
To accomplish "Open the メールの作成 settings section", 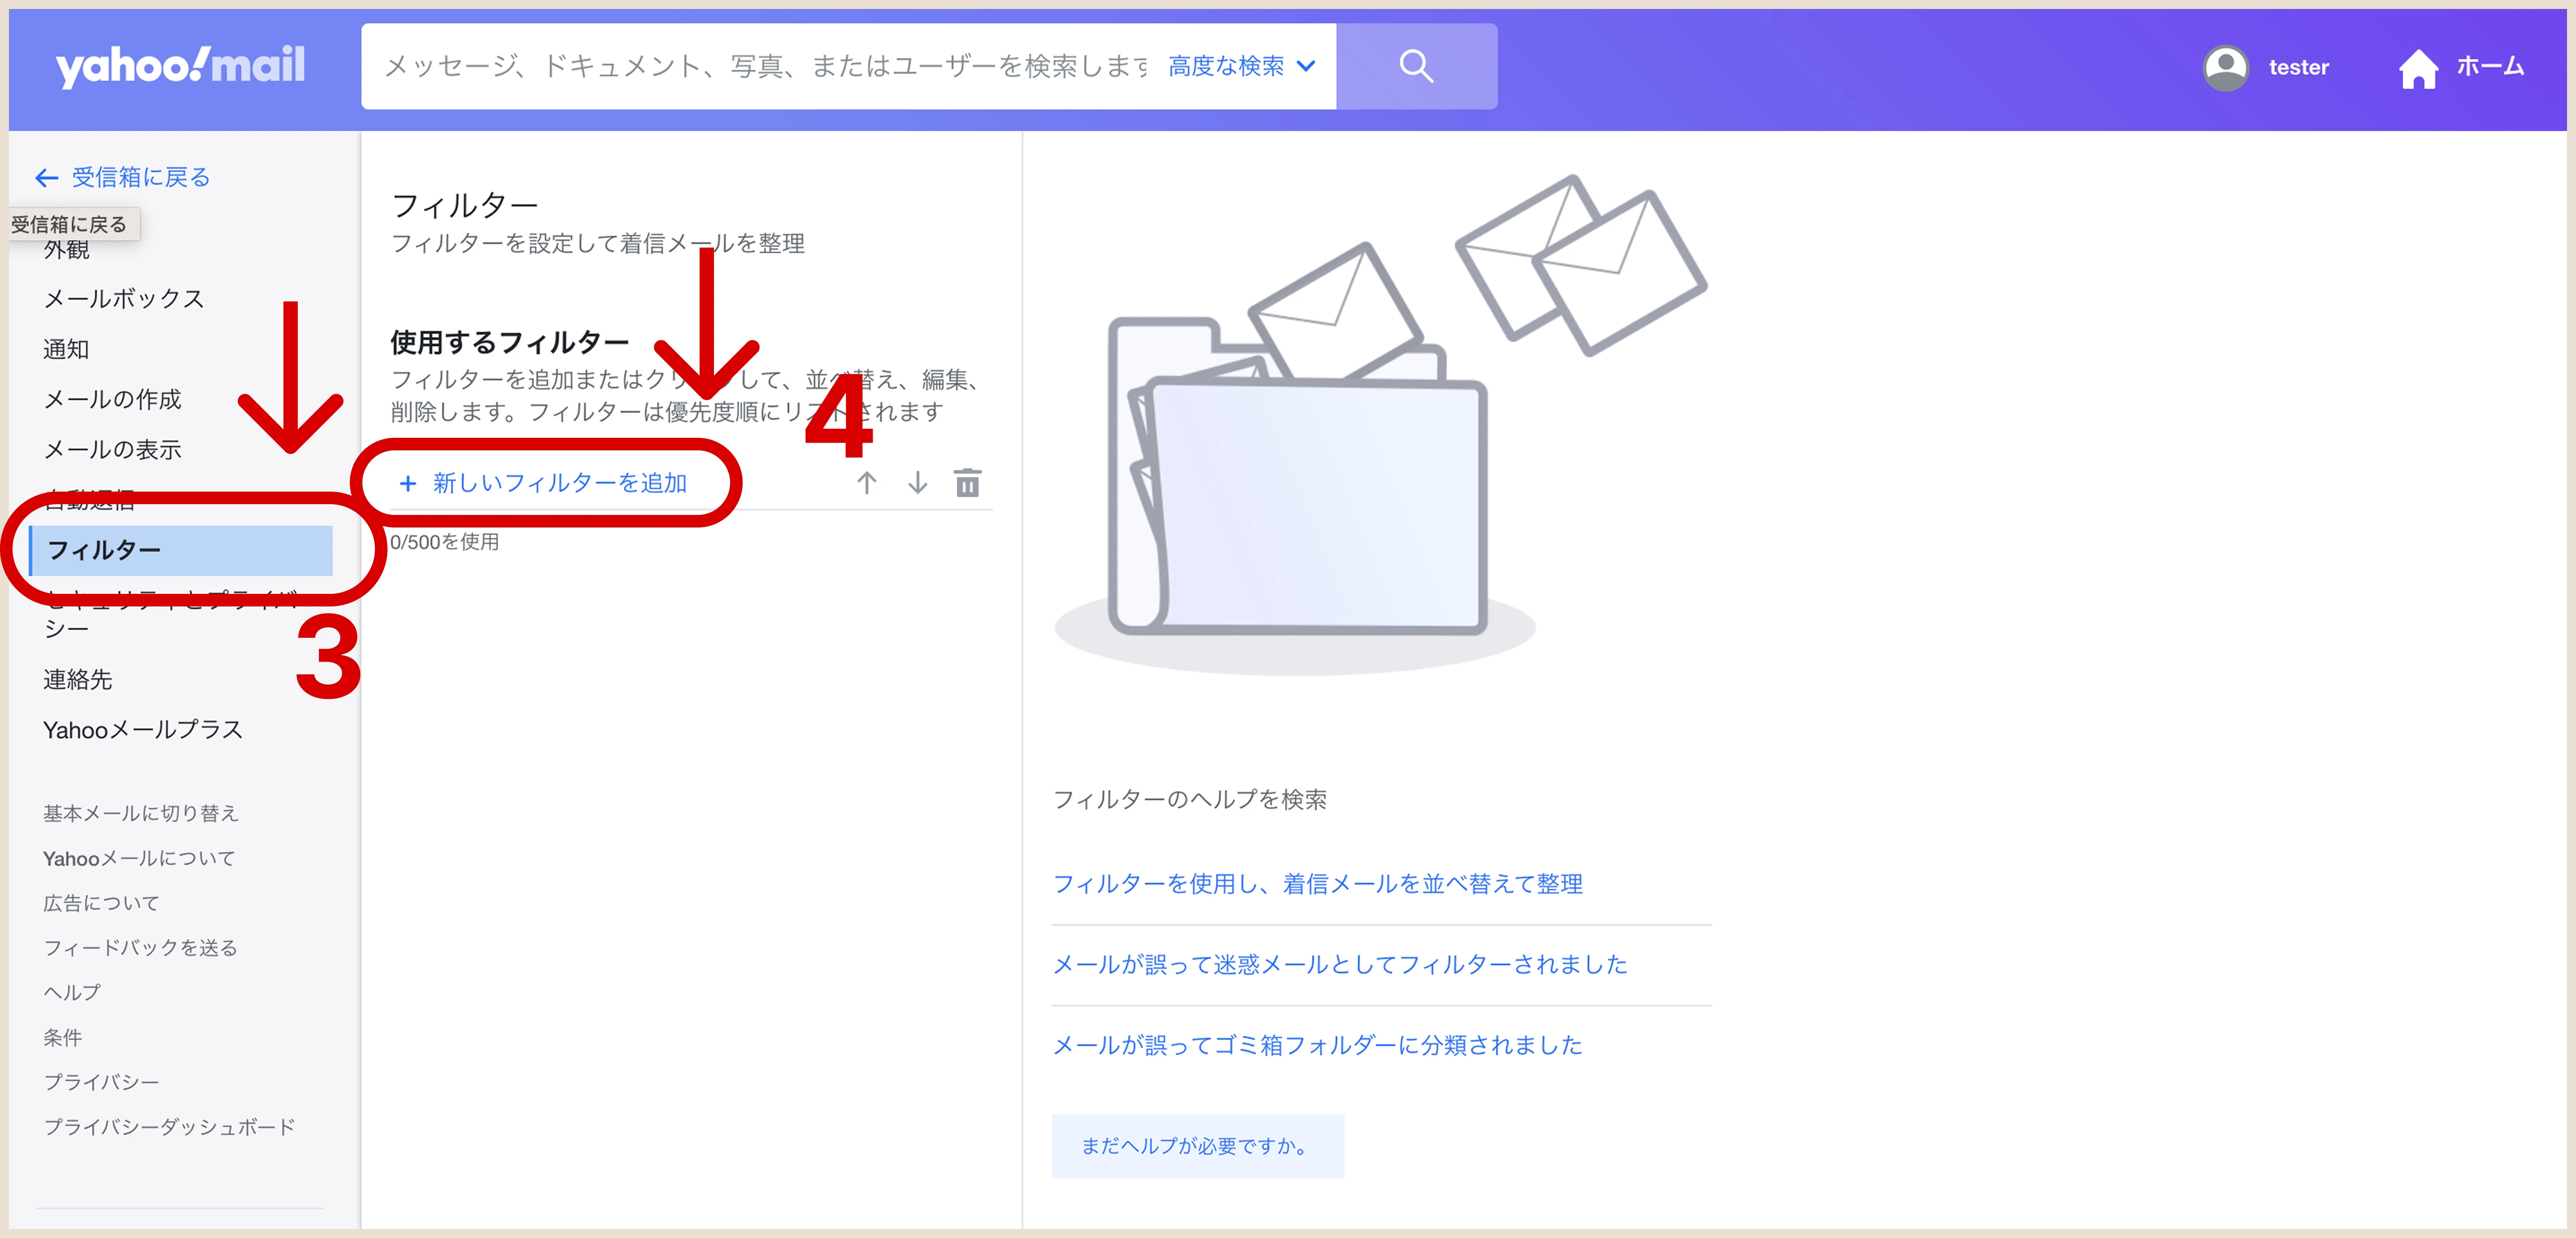I will pos(113,399).
